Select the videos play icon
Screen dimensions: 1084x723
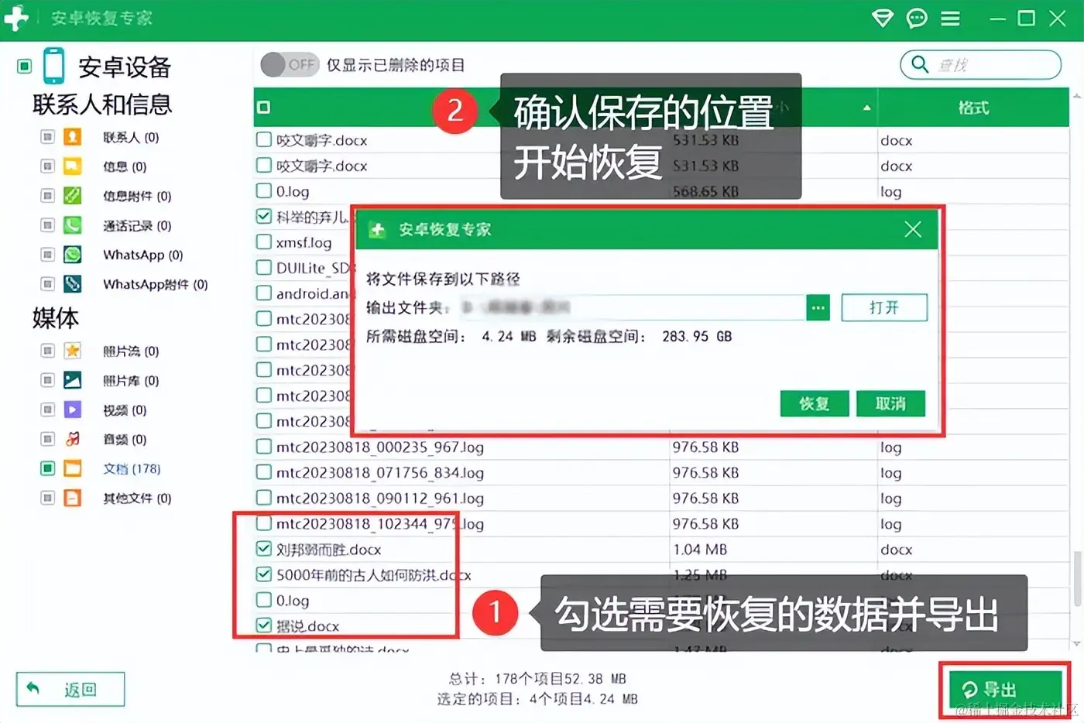(72, 409)
